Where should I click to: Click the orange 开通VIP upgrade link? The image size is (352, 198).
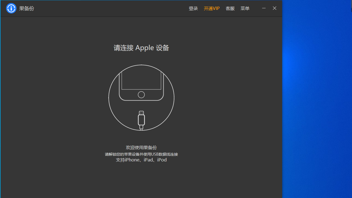coord(211,8)
